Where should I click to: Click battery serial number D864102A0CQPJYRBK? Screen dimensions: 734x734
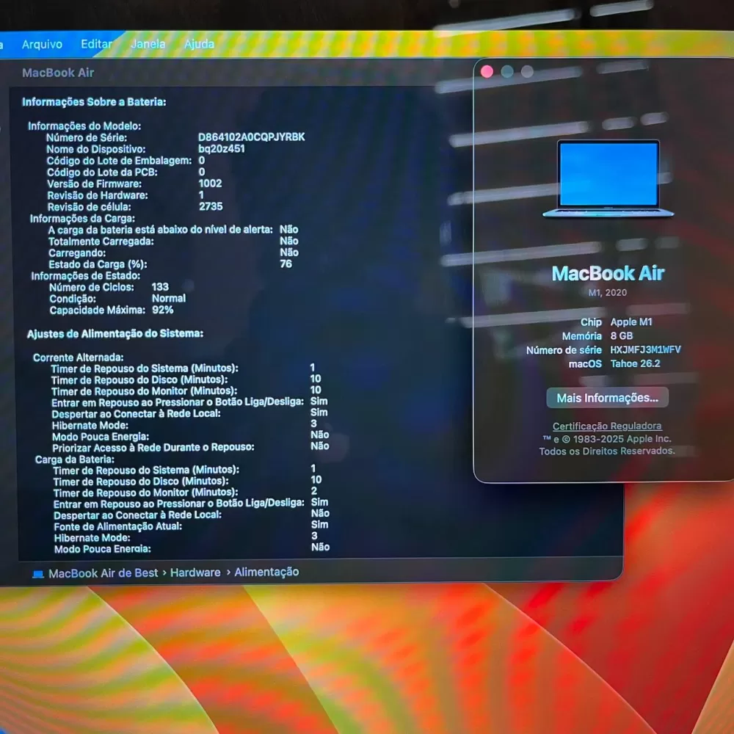coord(251,137)
